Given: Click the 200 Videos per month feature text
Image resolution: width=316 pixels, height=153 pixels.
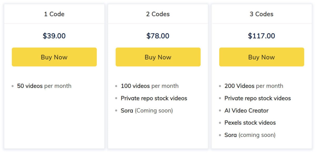Looking at the screenshot, I should tap(254, 86).
